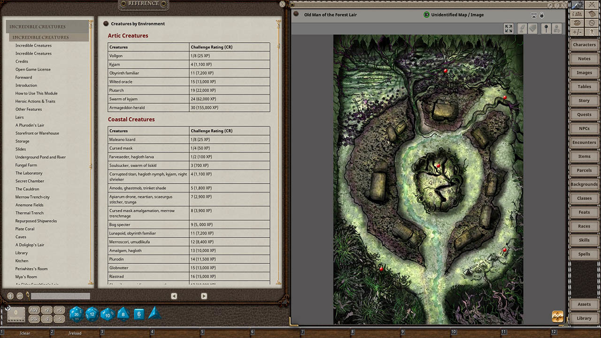
Task: Select the eraser tool on the map toolbar
Action: pos(533,28)
